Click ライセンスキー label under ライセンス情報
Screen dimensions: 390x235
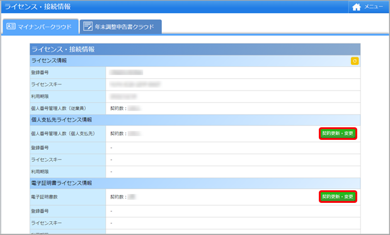[46, 84]
